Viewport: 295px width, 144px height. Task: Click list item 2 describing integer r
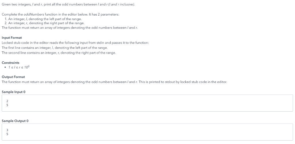[45, 23]
